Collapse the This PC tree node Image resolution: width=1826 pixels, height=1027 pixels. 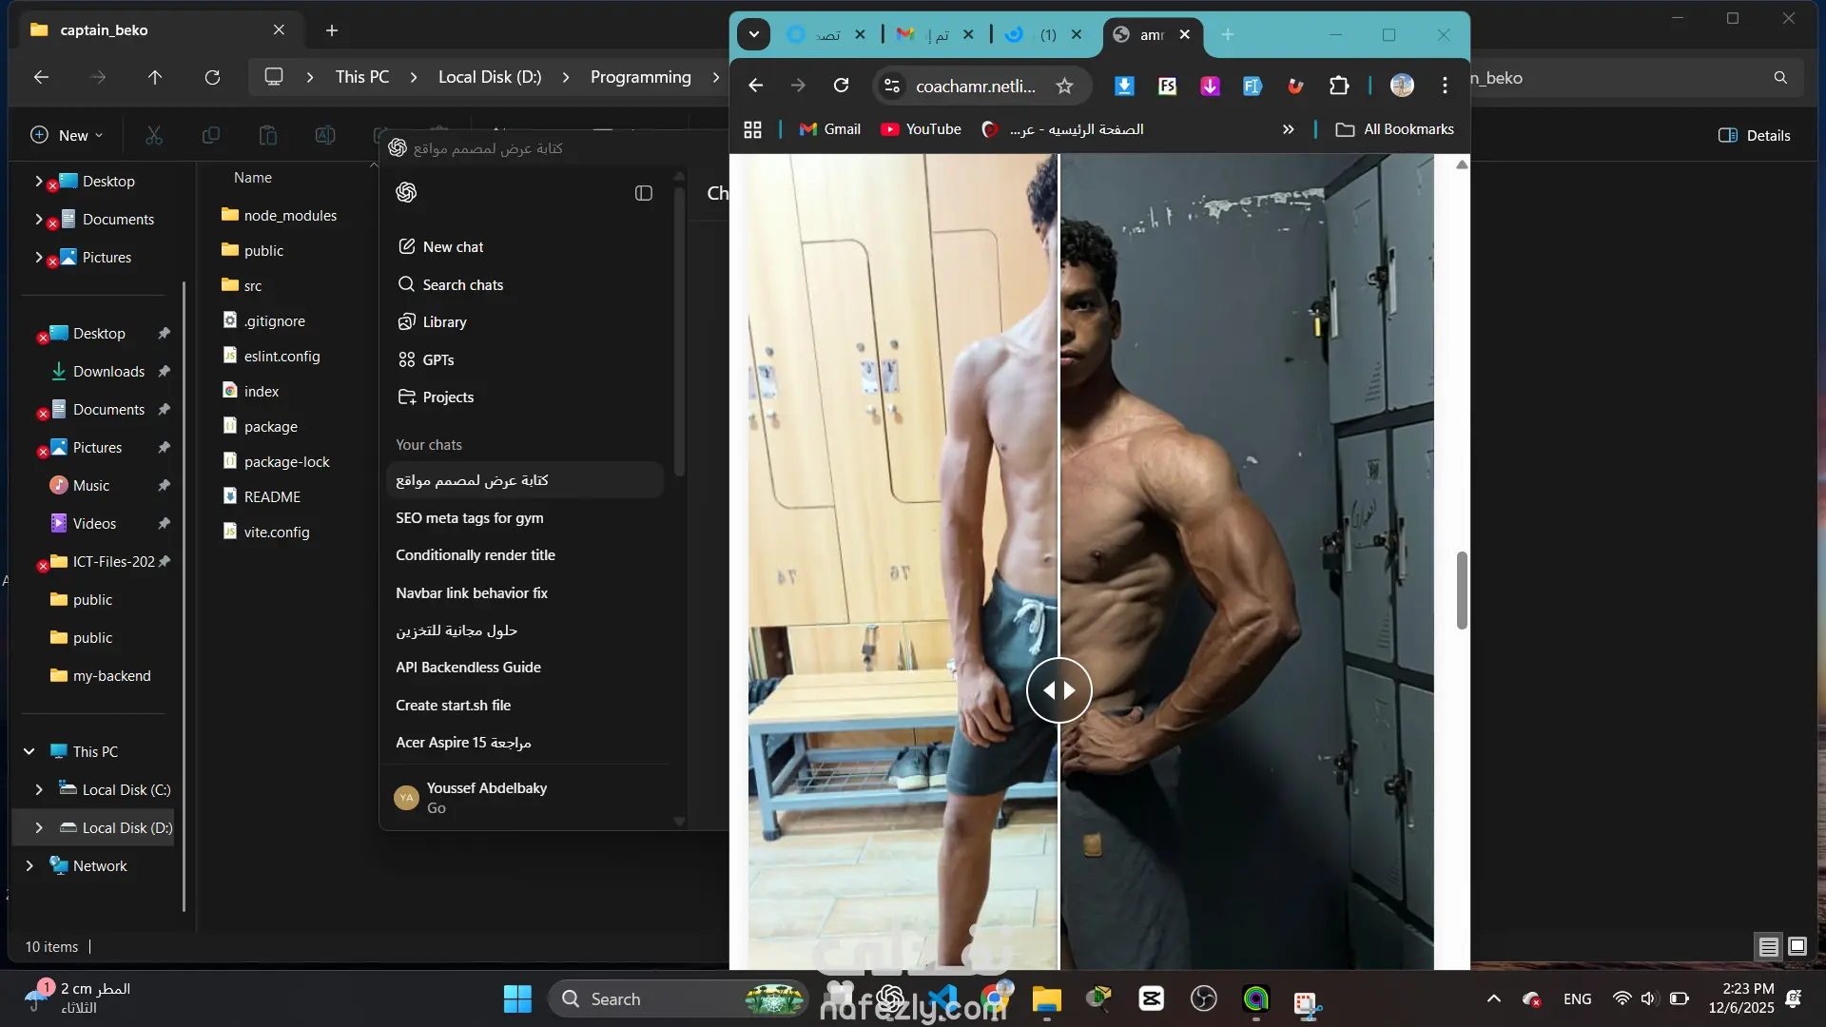(x=29, y=751)
